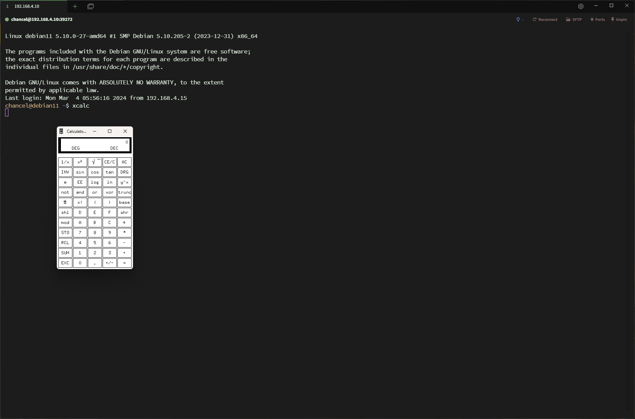This screenshot has width=635, height=419.
Task: Open the tab layout windows icon
Action: pos(91,6)
